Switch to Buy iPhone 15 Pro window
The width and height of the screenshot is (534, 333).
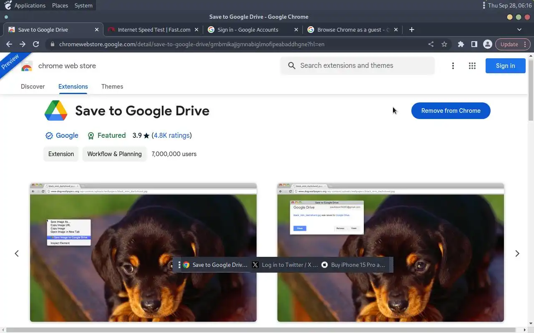pos(353,265)
